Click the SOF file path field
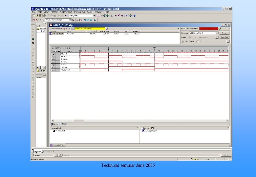Image resolution: width=256 pixels, height=177 pixels. tap(215, 41)
